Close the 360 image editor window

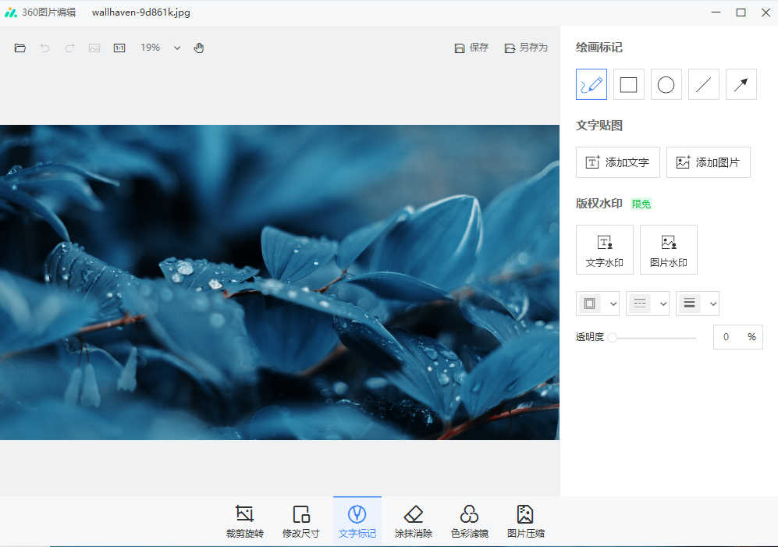[x=766, y=12]
